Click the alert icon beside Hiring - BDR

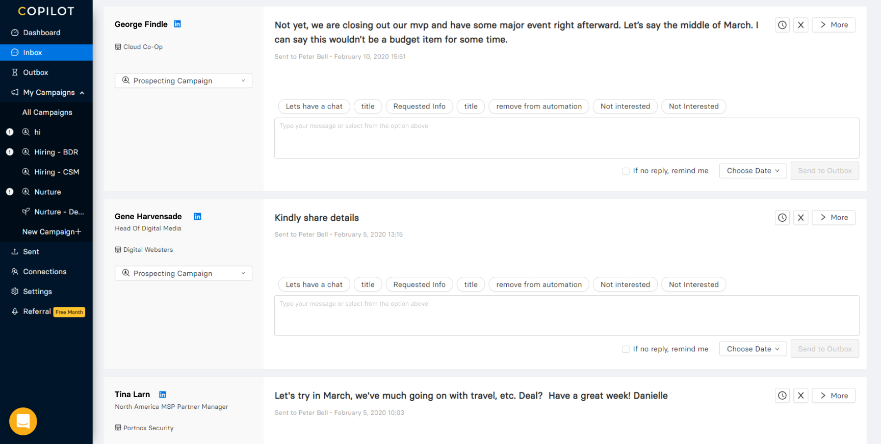10,152
